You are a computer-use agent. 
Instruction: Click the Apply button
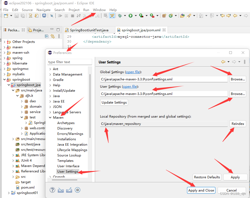point(235,177)
